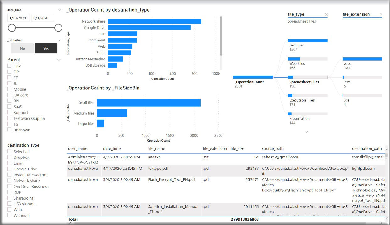Click the down chevron below the Presentation node
This screenshot has width=390, height=225.
point(307,132)
